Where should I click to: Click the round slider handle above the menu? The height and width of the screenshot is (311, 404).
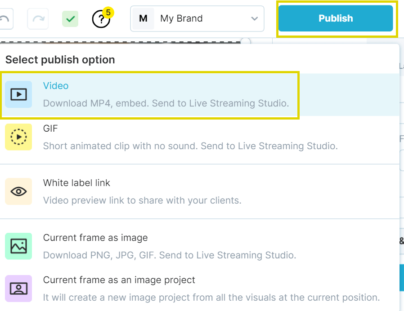coord(246,41)
